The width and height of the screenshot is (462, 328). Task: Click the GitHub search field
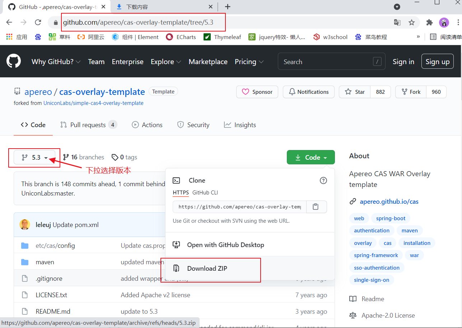click(331, 62)
